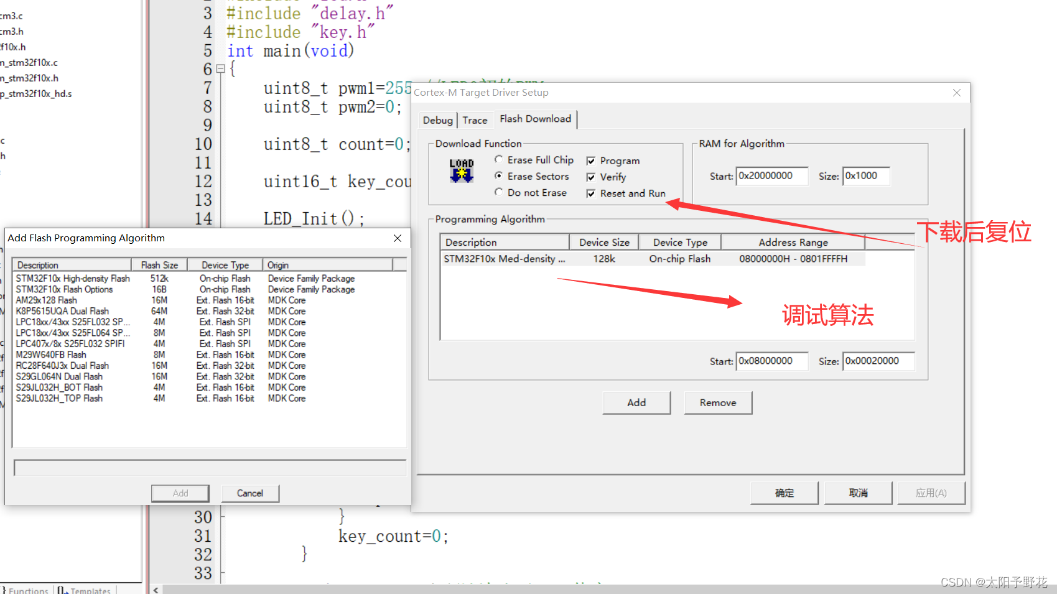Click the Address Range column header
This screenshot has height=594, width=1057.
click(793, 242)
